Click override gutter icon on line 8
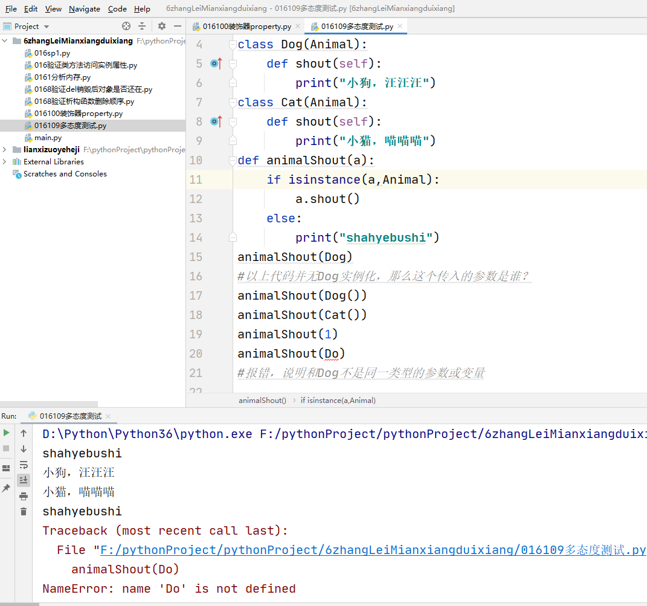Screen dimensions: 647x606 point(216,121)
